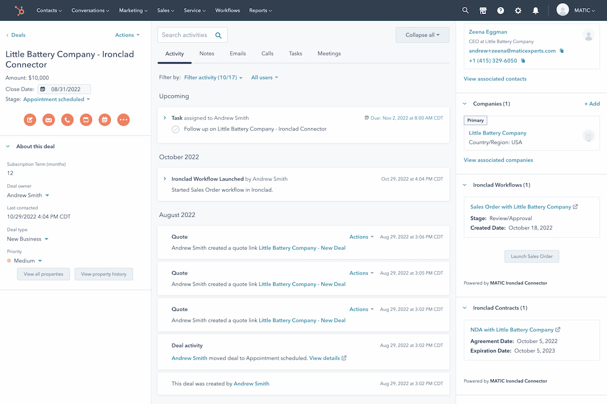Open the View associated contacts link
Viewport: 607px width, 404px height.
(x=495, y=79)
